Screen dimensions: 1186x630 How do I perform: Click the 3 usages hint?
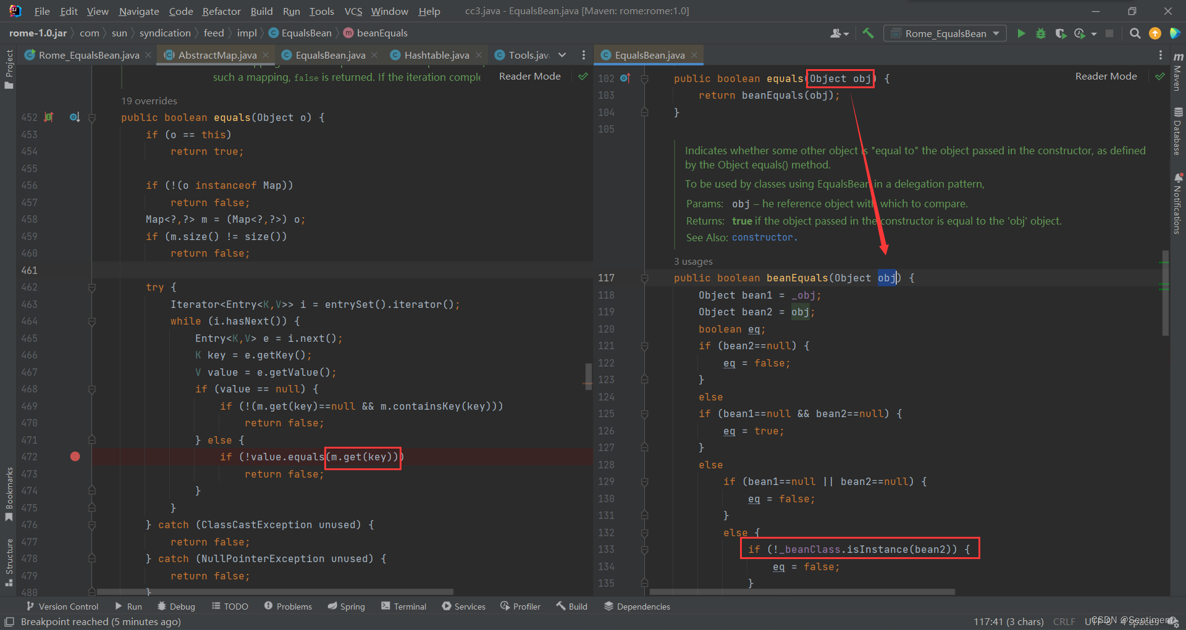tap(693, 262)
